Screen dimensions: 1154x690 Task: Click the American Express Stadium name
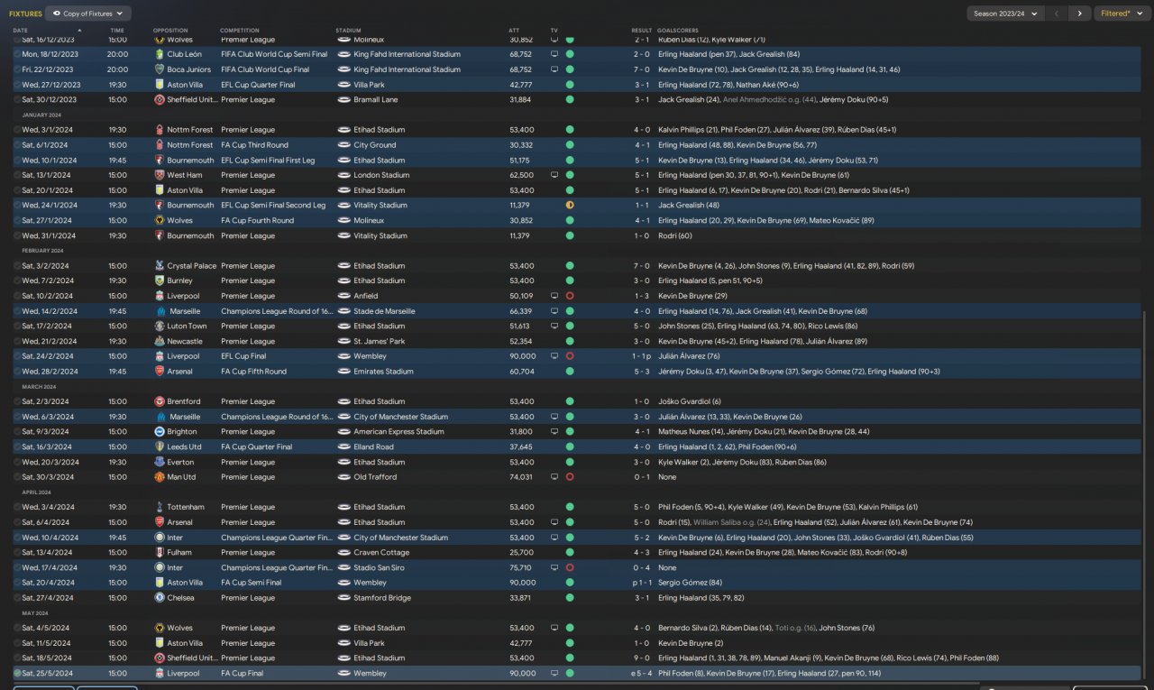399,432
